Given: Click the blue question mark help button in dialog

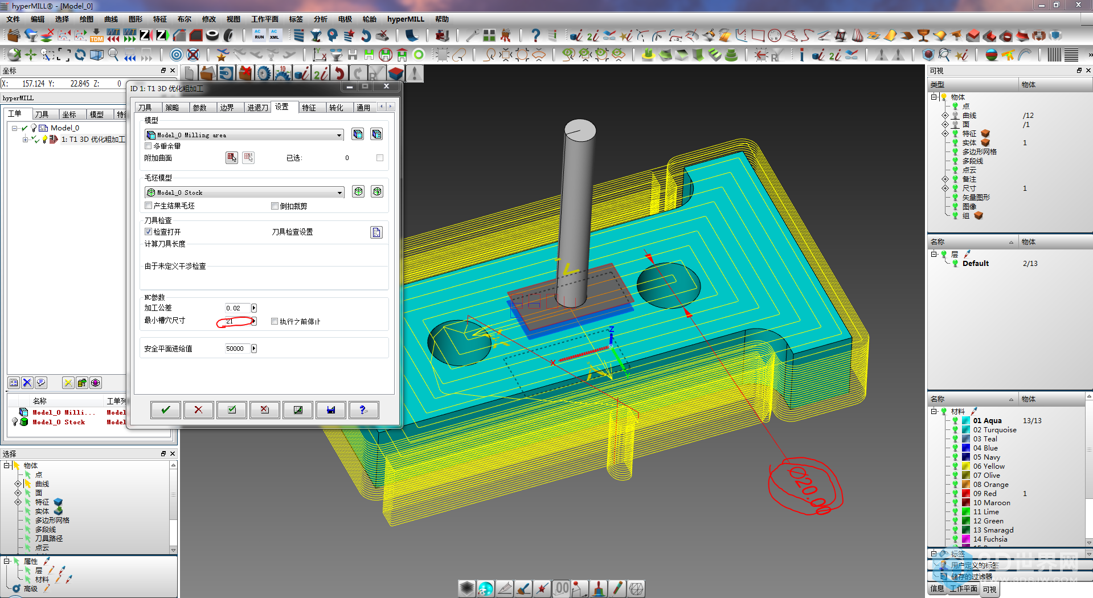Looking at the screenshot, I should [363, 409].
